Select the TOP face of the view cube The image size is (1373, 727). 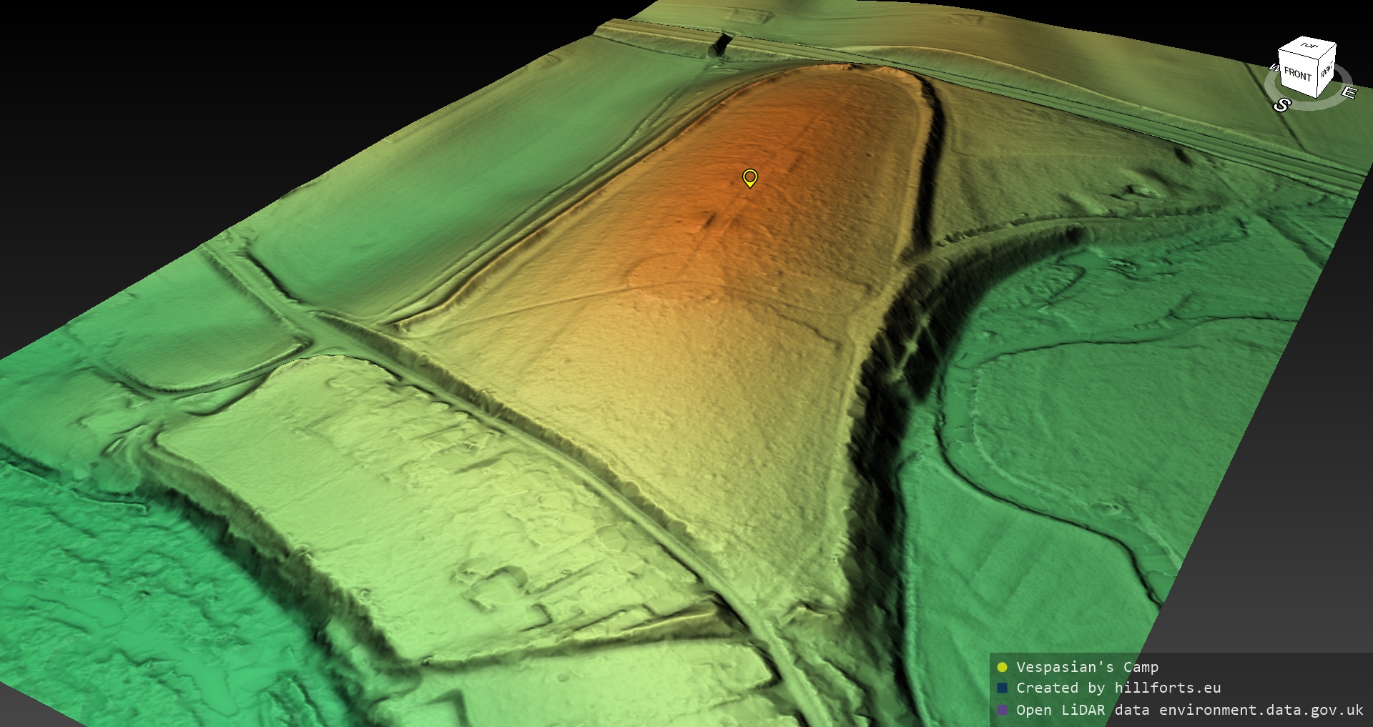tap(1309, 46)
